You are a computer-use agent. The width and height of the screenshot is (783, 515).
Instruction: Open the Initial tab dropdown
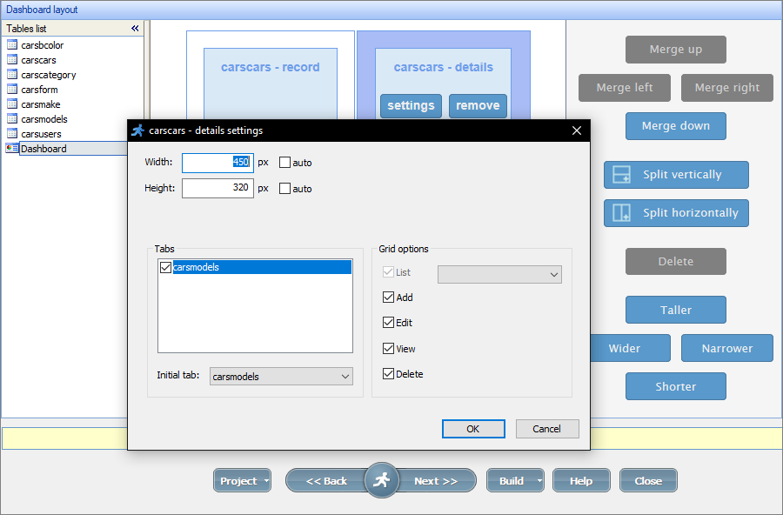point(346,376)
